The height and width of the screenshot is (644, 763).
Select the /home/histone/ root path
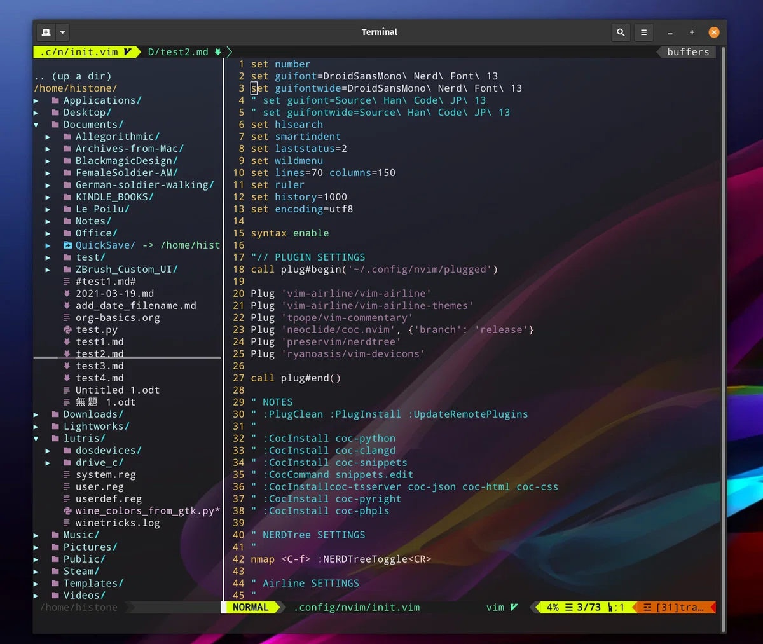pyautogui.click(x=76, y=88)
